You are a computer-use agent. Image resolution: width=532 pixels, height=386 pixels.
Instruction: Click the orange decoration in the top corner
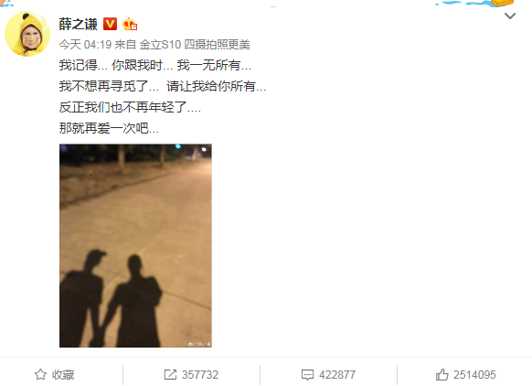pyautogui.click(x=503, y=3)
